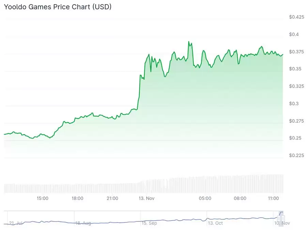Click the $0.25 price axis label

[x=295, y=138]
